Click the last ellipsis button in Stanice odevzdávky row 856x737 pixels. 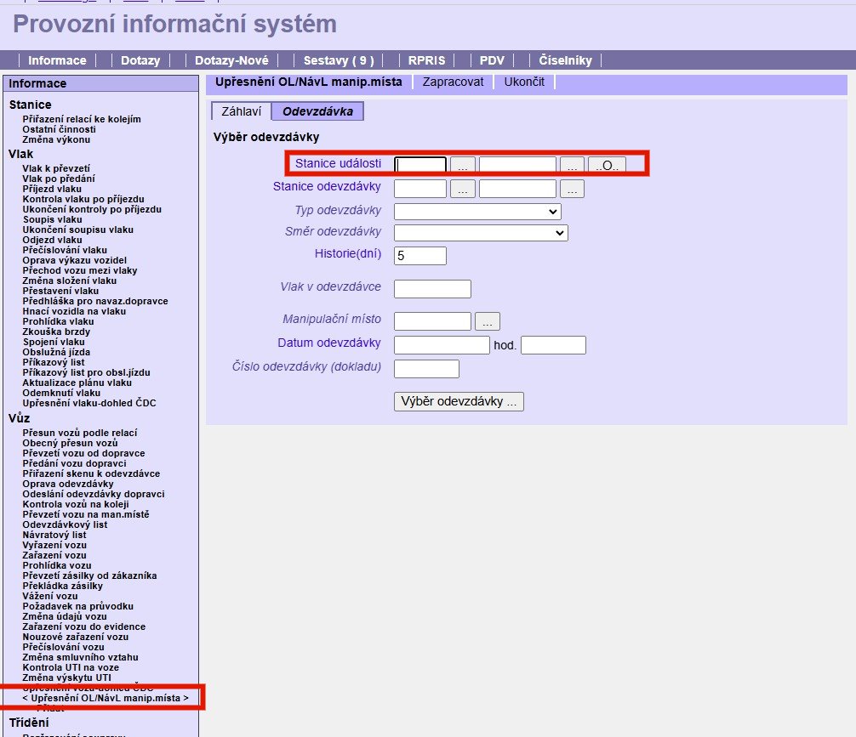click(572, 189)
